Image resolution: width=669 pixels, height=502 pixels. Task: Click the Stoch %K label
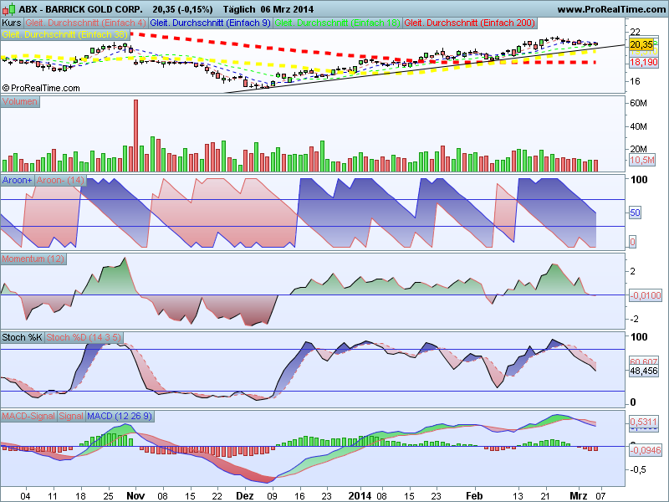(x=23, y=337)
